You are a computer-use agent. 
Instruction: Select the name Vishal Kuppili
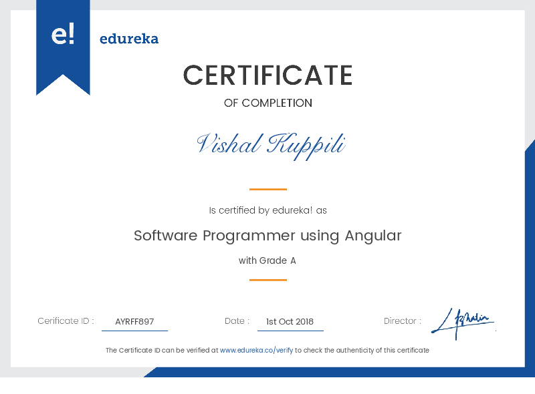tap(272, 146)
